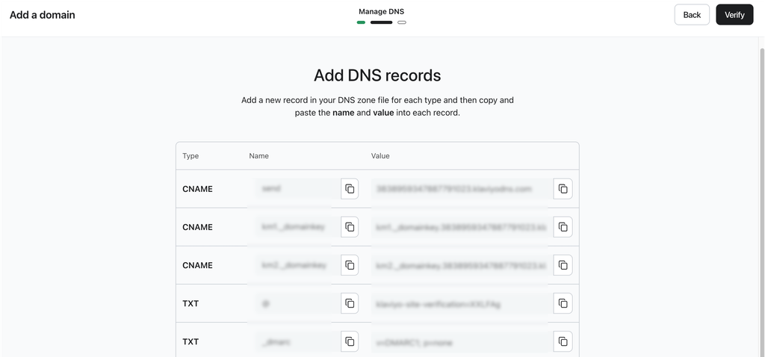Screen dimensions: 765x357
Task: Click the km1._domainkey value field
Action: click(x=462, y=227)
